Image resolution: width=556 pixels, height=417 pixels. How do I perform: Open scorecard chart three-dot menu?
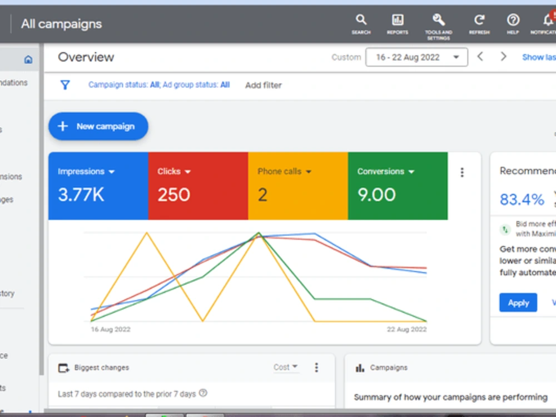[461, 172]
